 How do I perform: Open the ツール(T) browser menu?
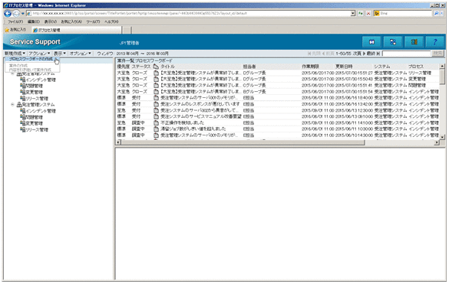pyautogui.click(x=93, y=21)
